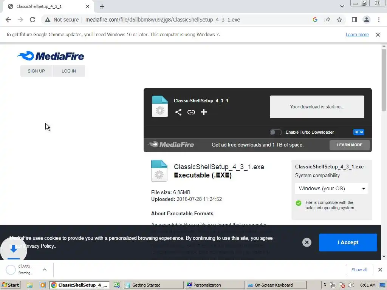This screenshot has height=290, width=387.
Task: Open the Chrome side panel
Action: coord(354,20)
